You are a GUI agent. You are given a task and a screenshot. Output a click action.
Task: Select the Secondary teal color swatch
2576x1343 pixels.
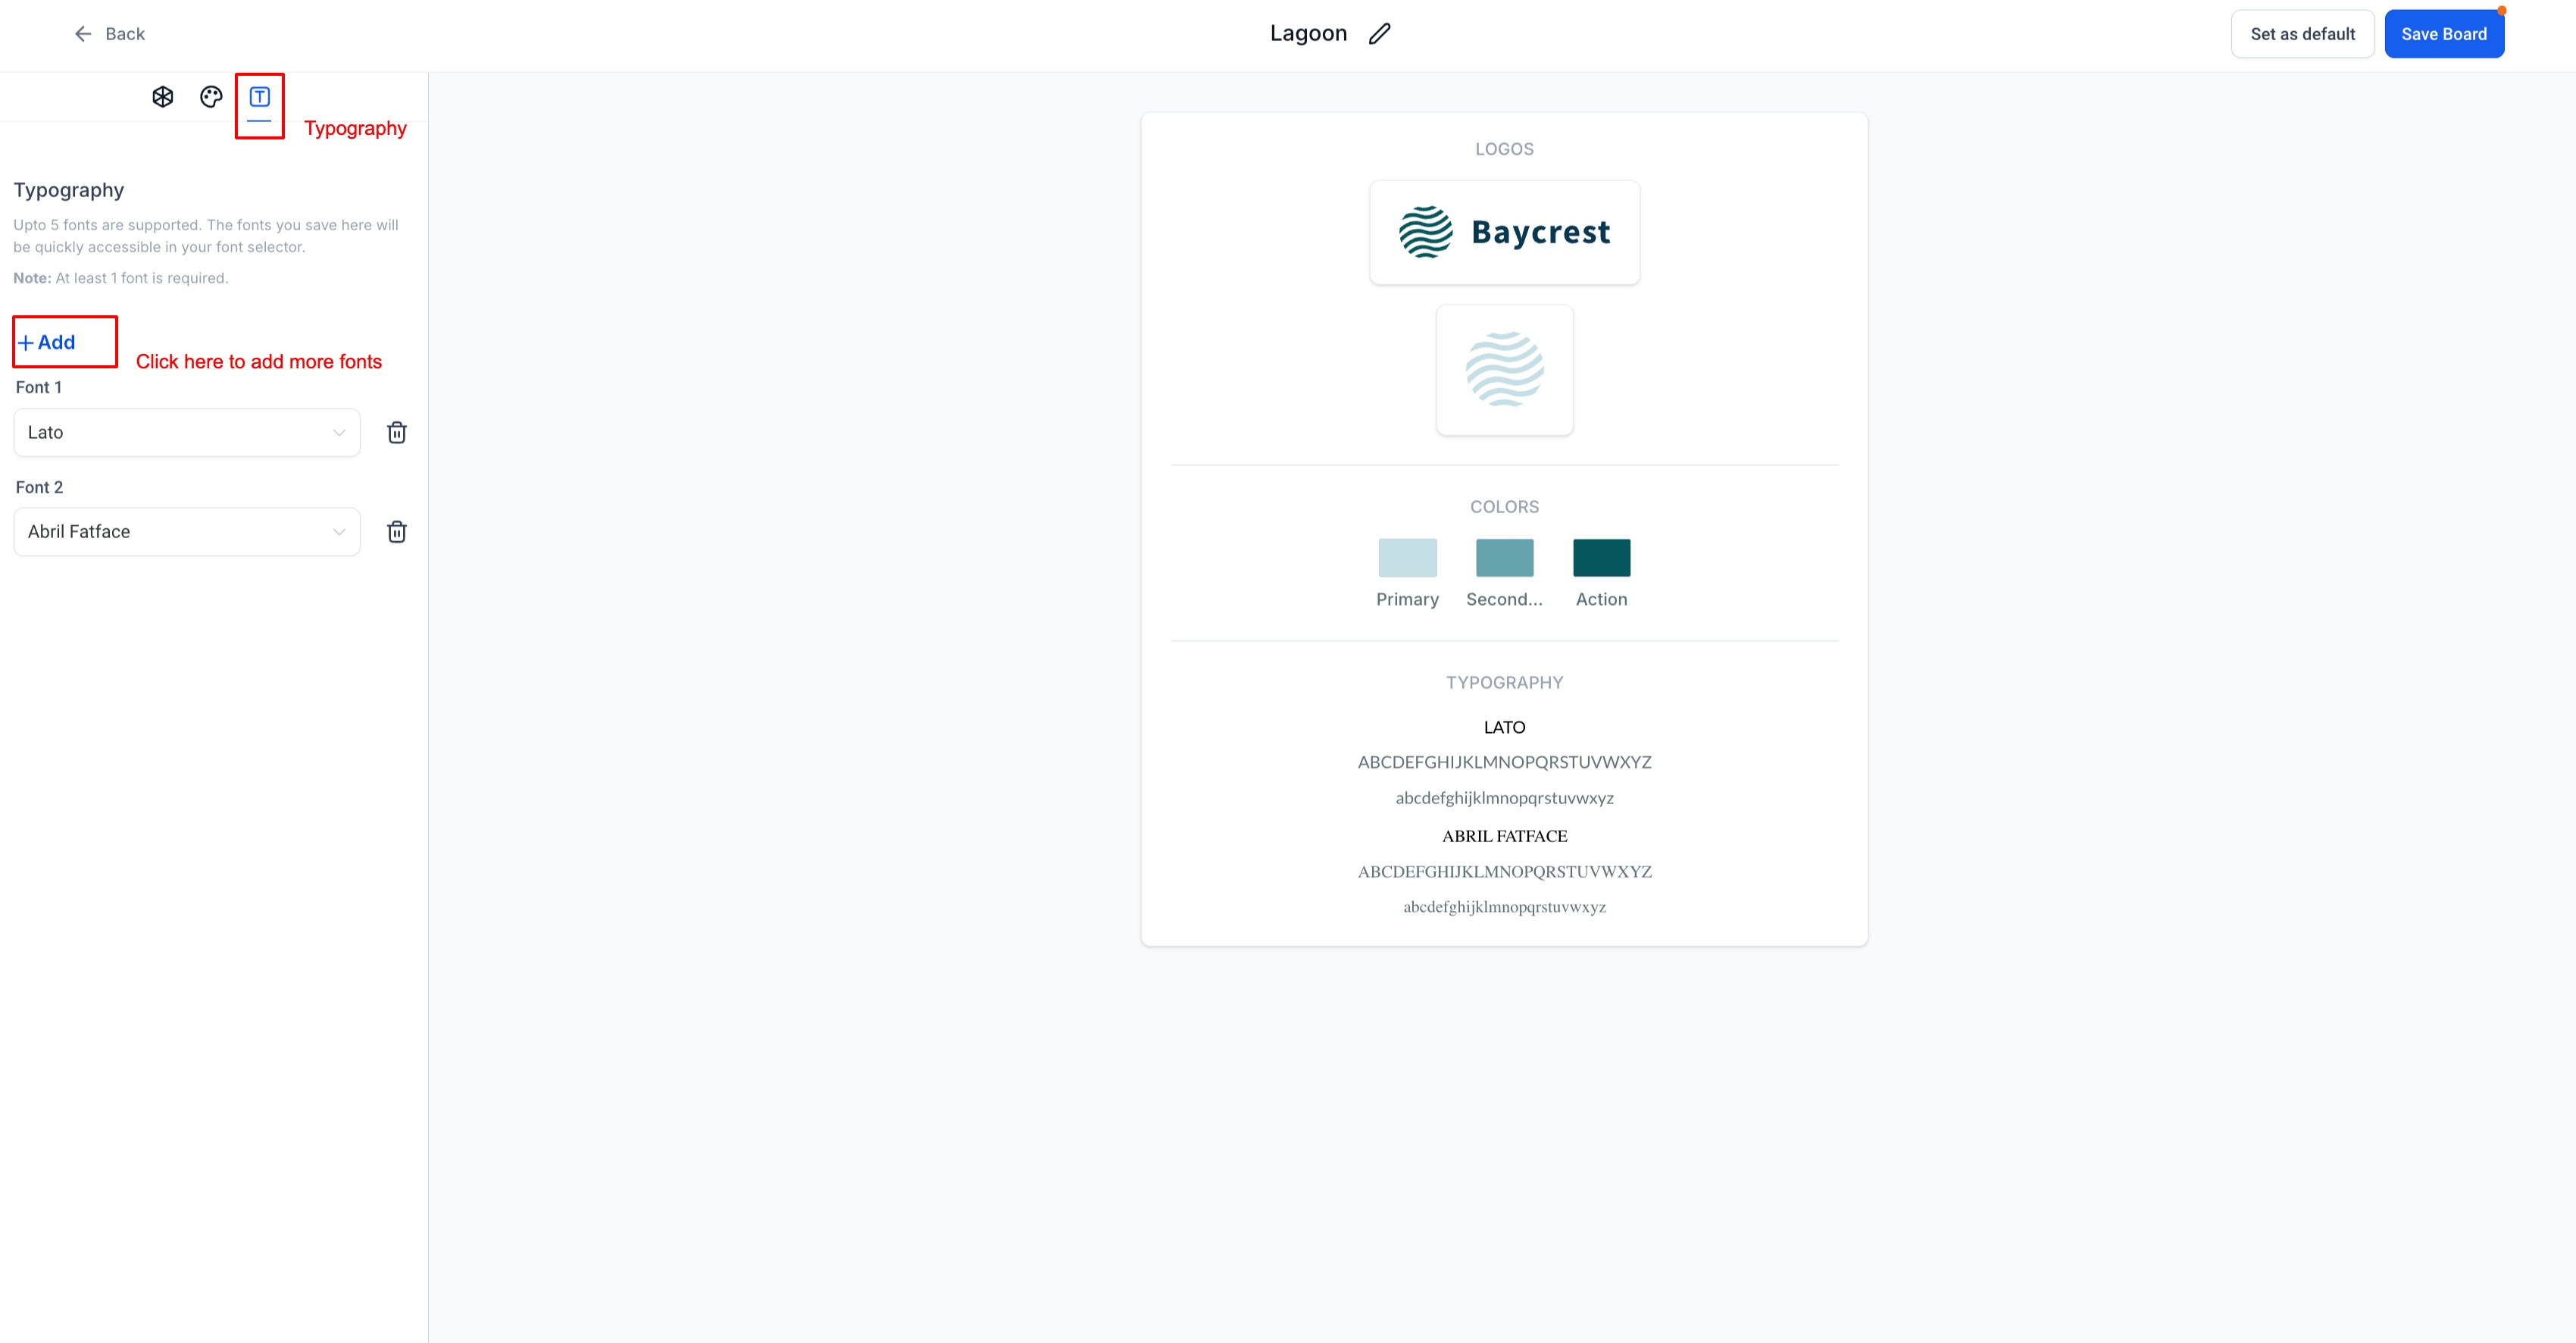point(1504,558)
